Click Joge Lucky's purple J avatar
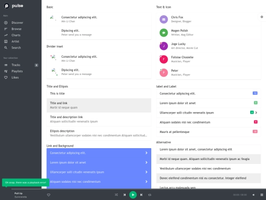 pos(164,46)
